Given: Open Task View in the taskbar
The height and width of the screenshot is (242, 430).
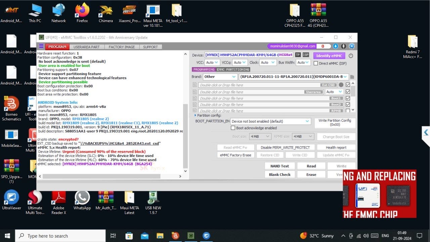Looking at the screenshot, I should (113, 236).
